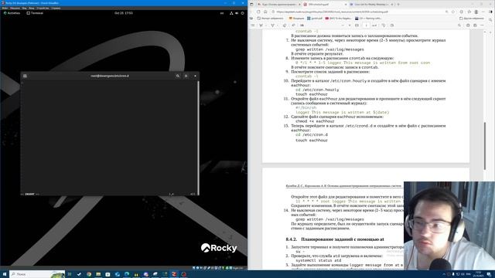The image size is (495, 278).
Task: Open the browser sidebar Copilot icon
Action: point(490,12)
